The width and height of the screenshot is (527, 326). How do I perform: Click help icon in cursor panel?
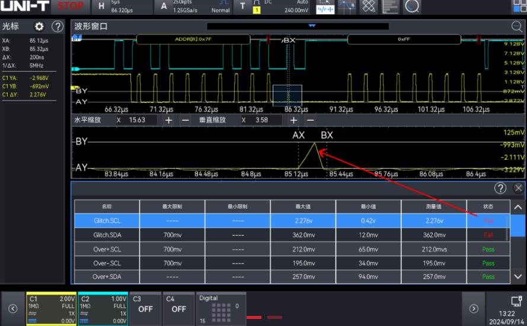[x=58, y=27]
